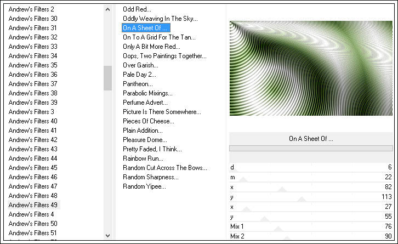Select Andrew's Filters 2 category

pyautogui.click(x=31, y=9)
